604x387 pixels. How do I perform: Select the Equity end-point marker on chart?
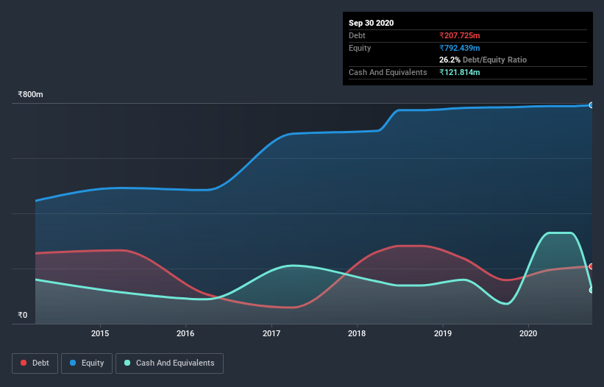pyautogui.click(x=591, y=105)
